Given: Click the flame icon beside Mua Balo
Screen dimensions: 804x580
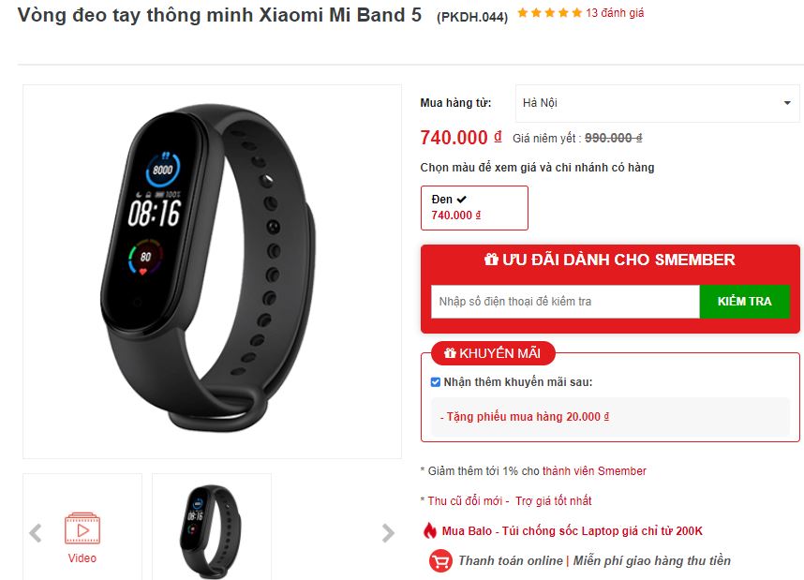Looking at the screenshot, I should (429, 530).
